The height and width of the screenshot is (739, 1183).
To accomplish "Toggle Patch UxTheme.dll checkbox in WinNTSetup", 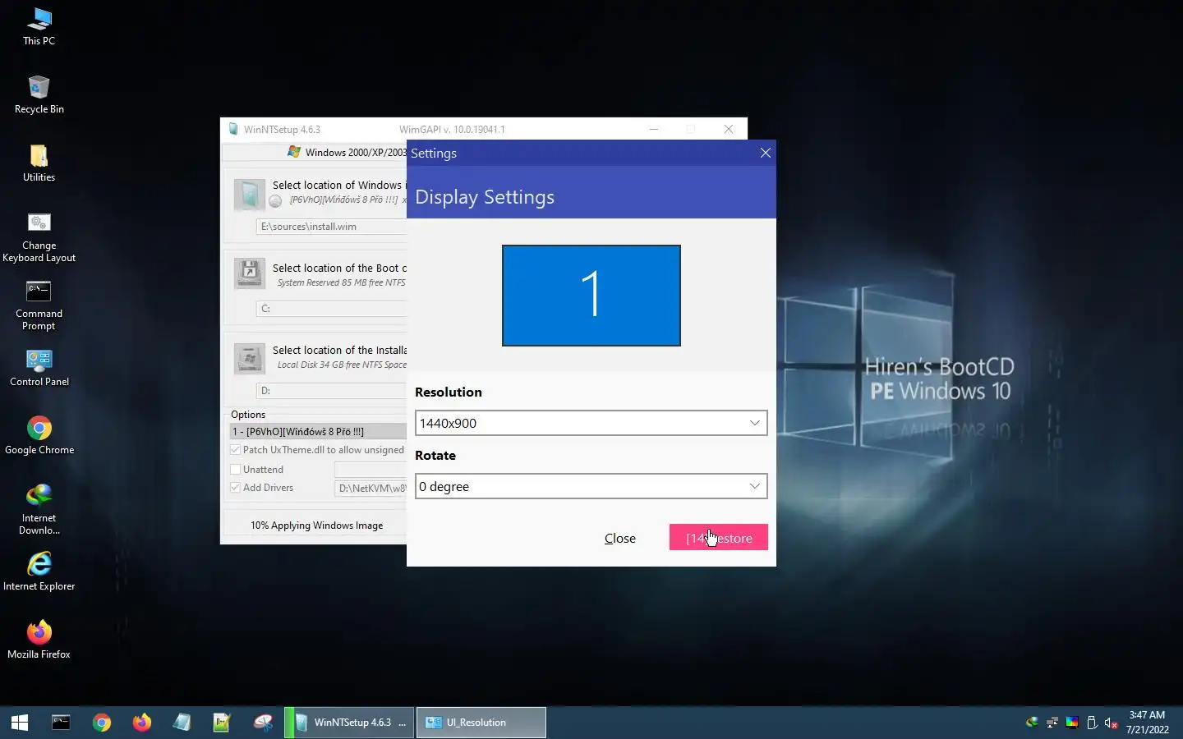I will (236, 450).
